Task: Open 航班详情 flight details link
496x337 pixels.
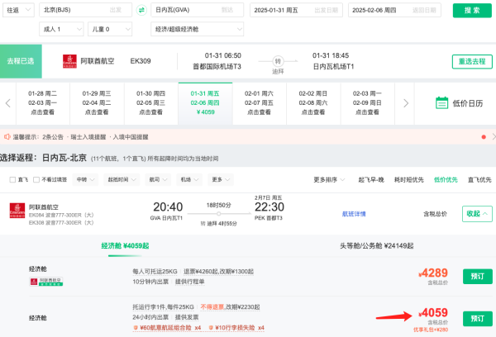Action: (x=354, y=214)
